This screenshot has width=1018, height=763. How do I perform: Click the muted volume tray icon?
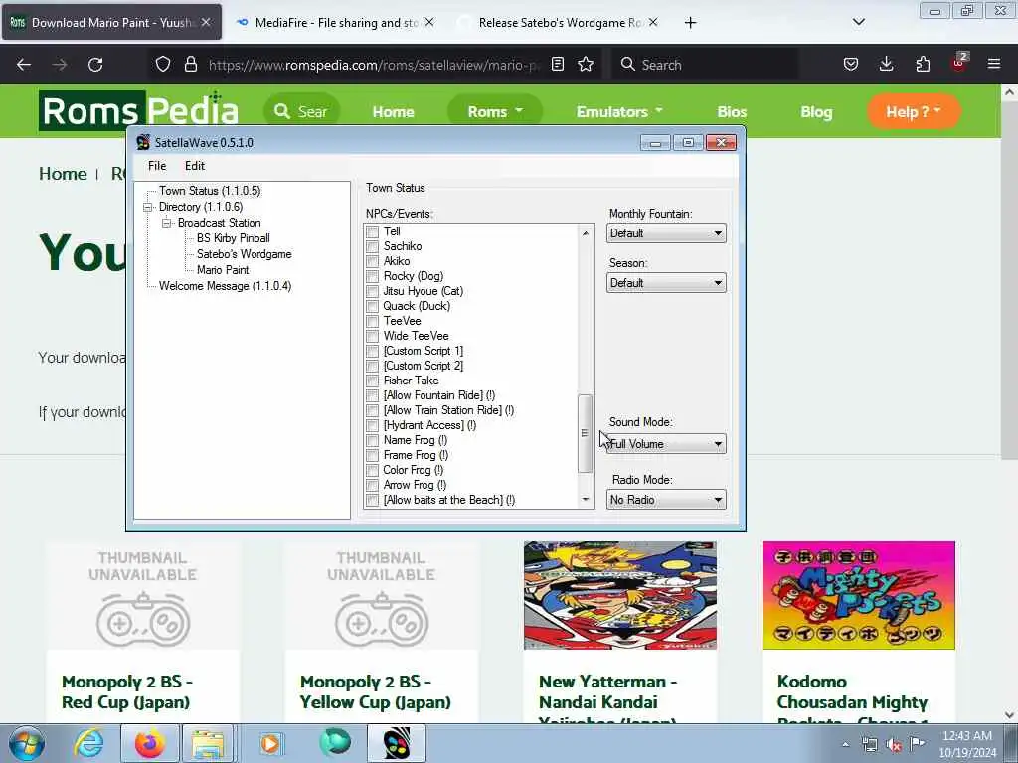click(x=894, y=745)
